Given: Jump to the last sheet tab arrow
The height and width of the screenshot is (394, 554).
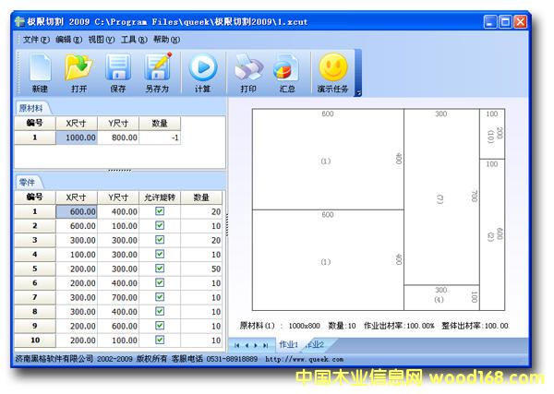Looking at the screenshot, I should pos(266,345).
